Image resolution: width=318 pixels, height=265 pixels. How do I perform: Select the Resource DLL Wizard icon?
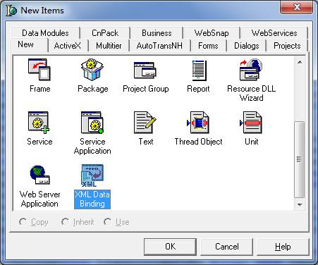pos(251,70)
